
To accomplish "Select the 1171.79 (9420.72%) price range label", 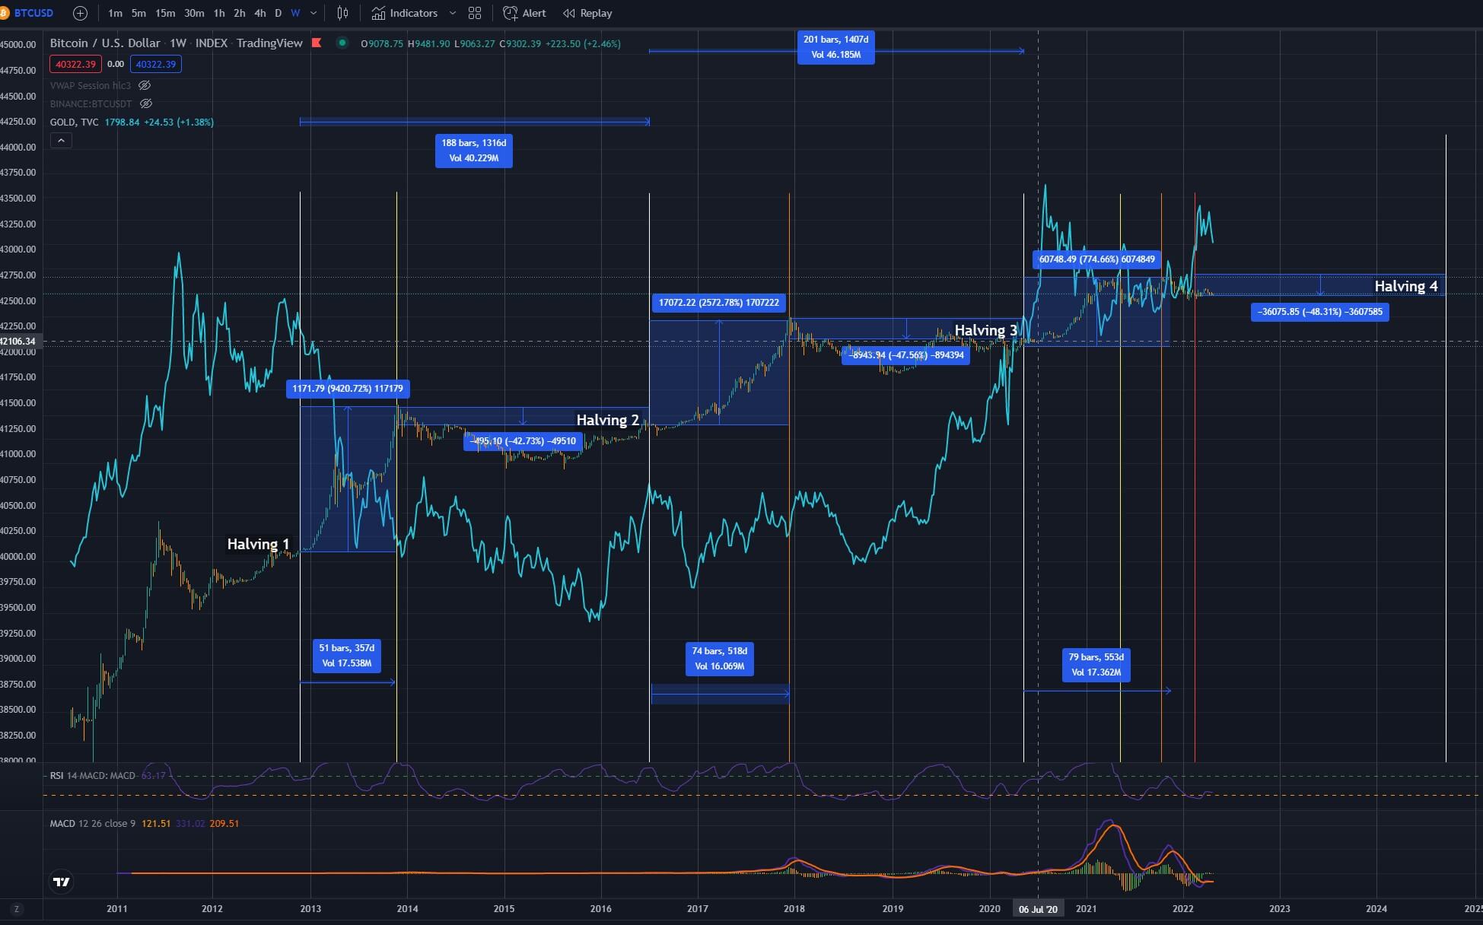I will (348, 389).
